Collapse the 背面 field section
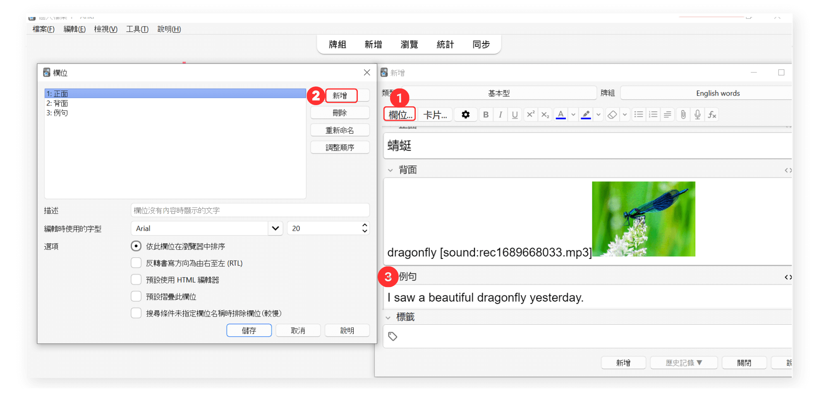 click(390, 170)
